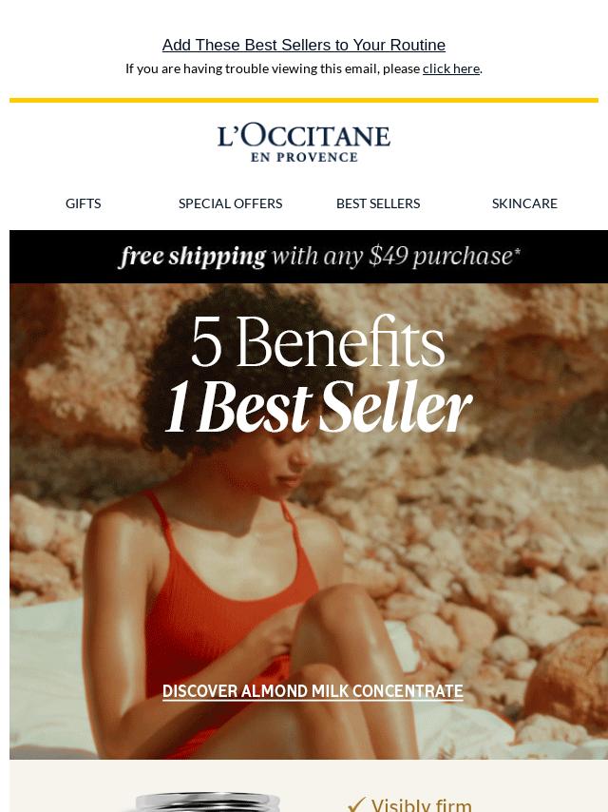Click 'If you are having trouble viewing' text

pyautogui.click(x=273, y=68)
